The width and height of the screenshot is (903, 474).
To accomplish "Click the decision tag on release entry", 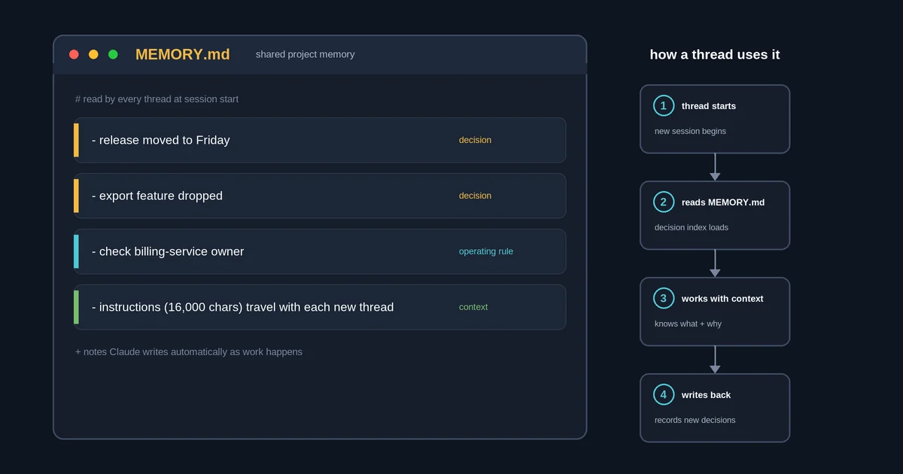I will (475, 140).
